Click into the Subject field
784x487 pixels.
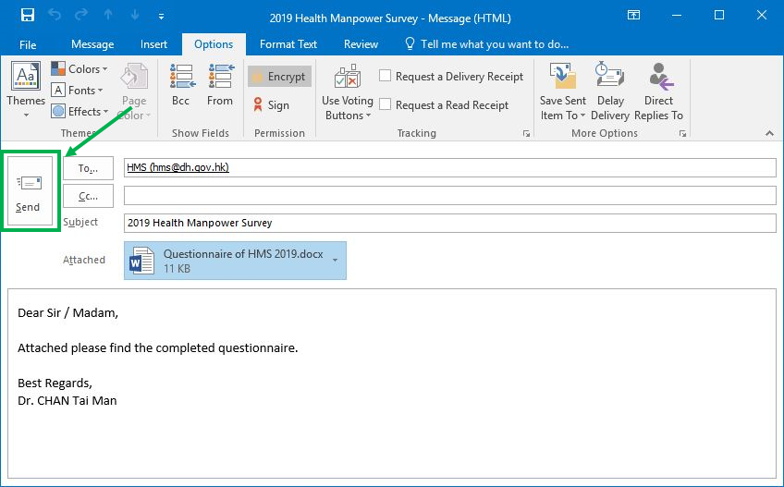[449, 223]
